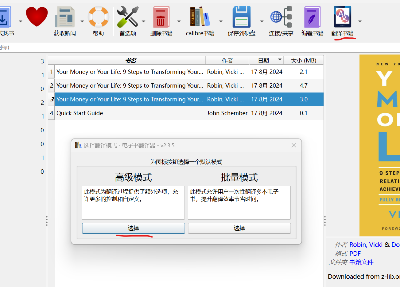
Task: Click the left panel splitter handle dots
Action: 47,221
